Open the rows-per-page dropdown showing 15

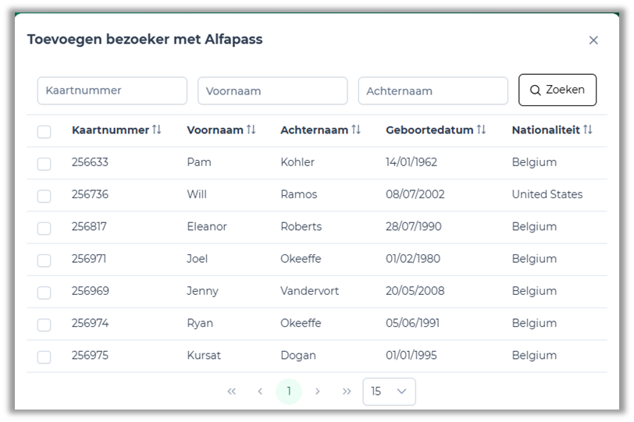389,392
